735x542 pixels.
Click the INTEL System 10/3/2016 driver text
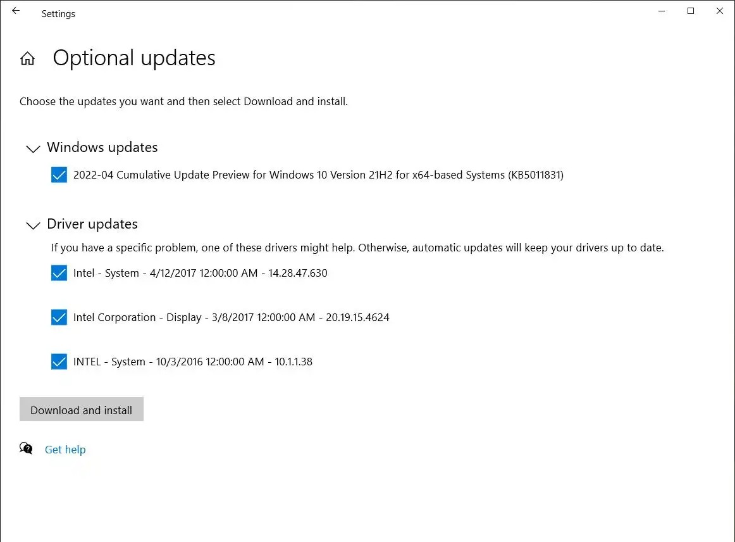pos(192,362)
